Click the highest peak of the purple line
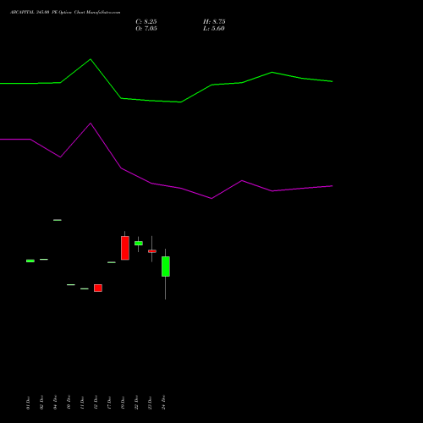Screen dimensions: 423x423 [91, 124]
